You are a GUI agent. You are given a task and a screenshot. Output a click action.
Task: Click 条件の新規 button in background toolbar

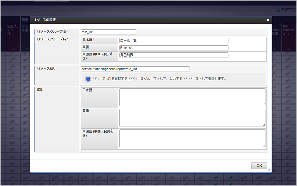(x=287, y=9)
